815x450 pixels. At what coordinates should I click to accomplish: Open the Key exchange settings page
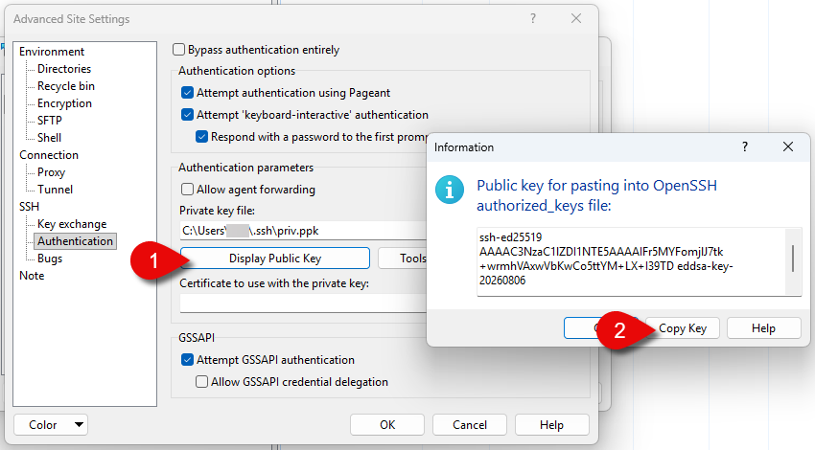pyautogui.click(x=72, y=224)
